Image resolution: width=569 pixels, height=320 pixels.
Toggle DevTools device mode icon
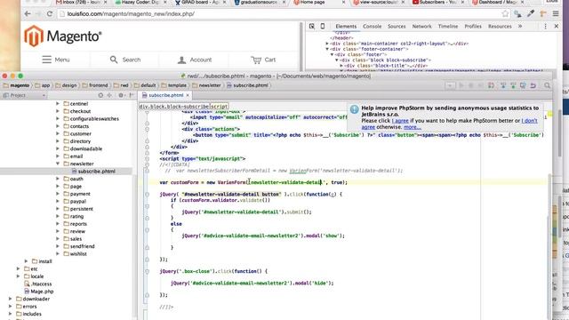(x=323, y=26)
